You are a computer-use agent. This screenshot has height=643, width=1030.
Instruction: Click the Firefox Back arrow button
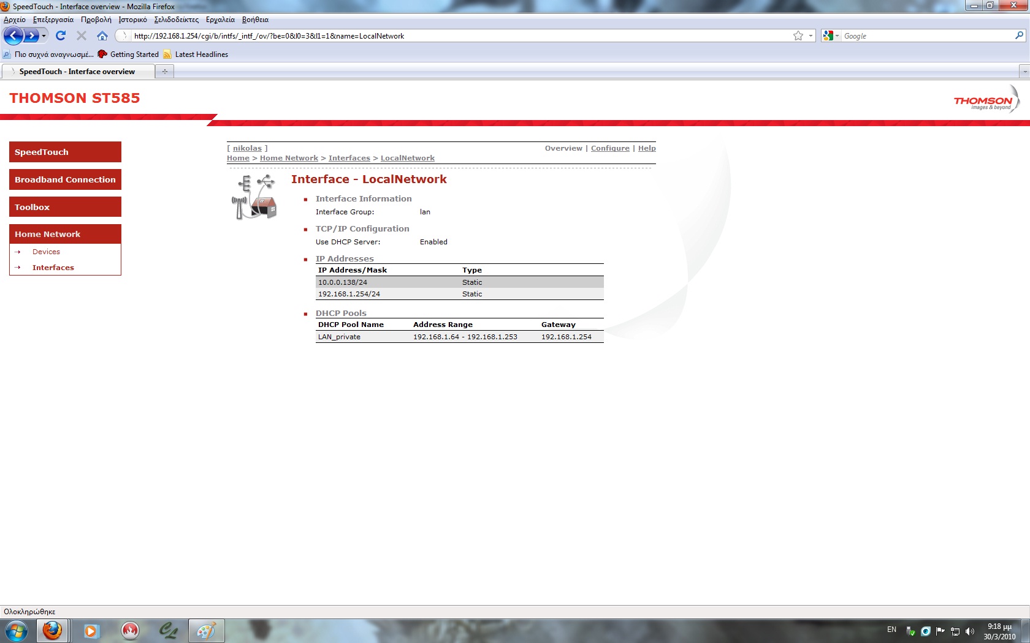[13, 36]
